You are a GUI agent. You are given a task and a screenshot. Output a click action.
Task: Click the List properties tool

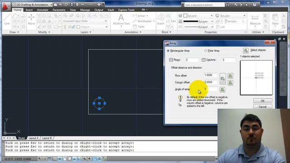click(x=220, y=27)
